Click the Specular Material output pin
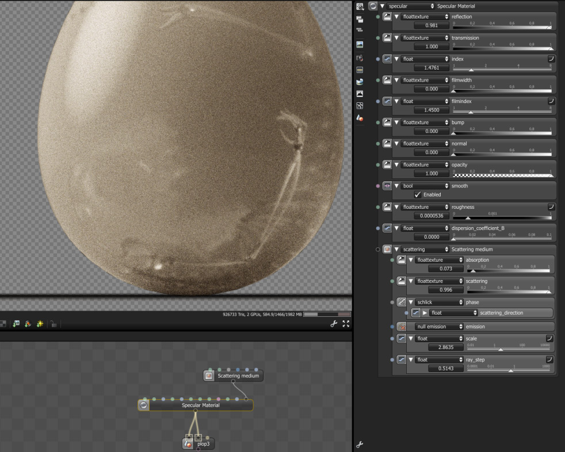The image size is (565, 452). (195, 411)
